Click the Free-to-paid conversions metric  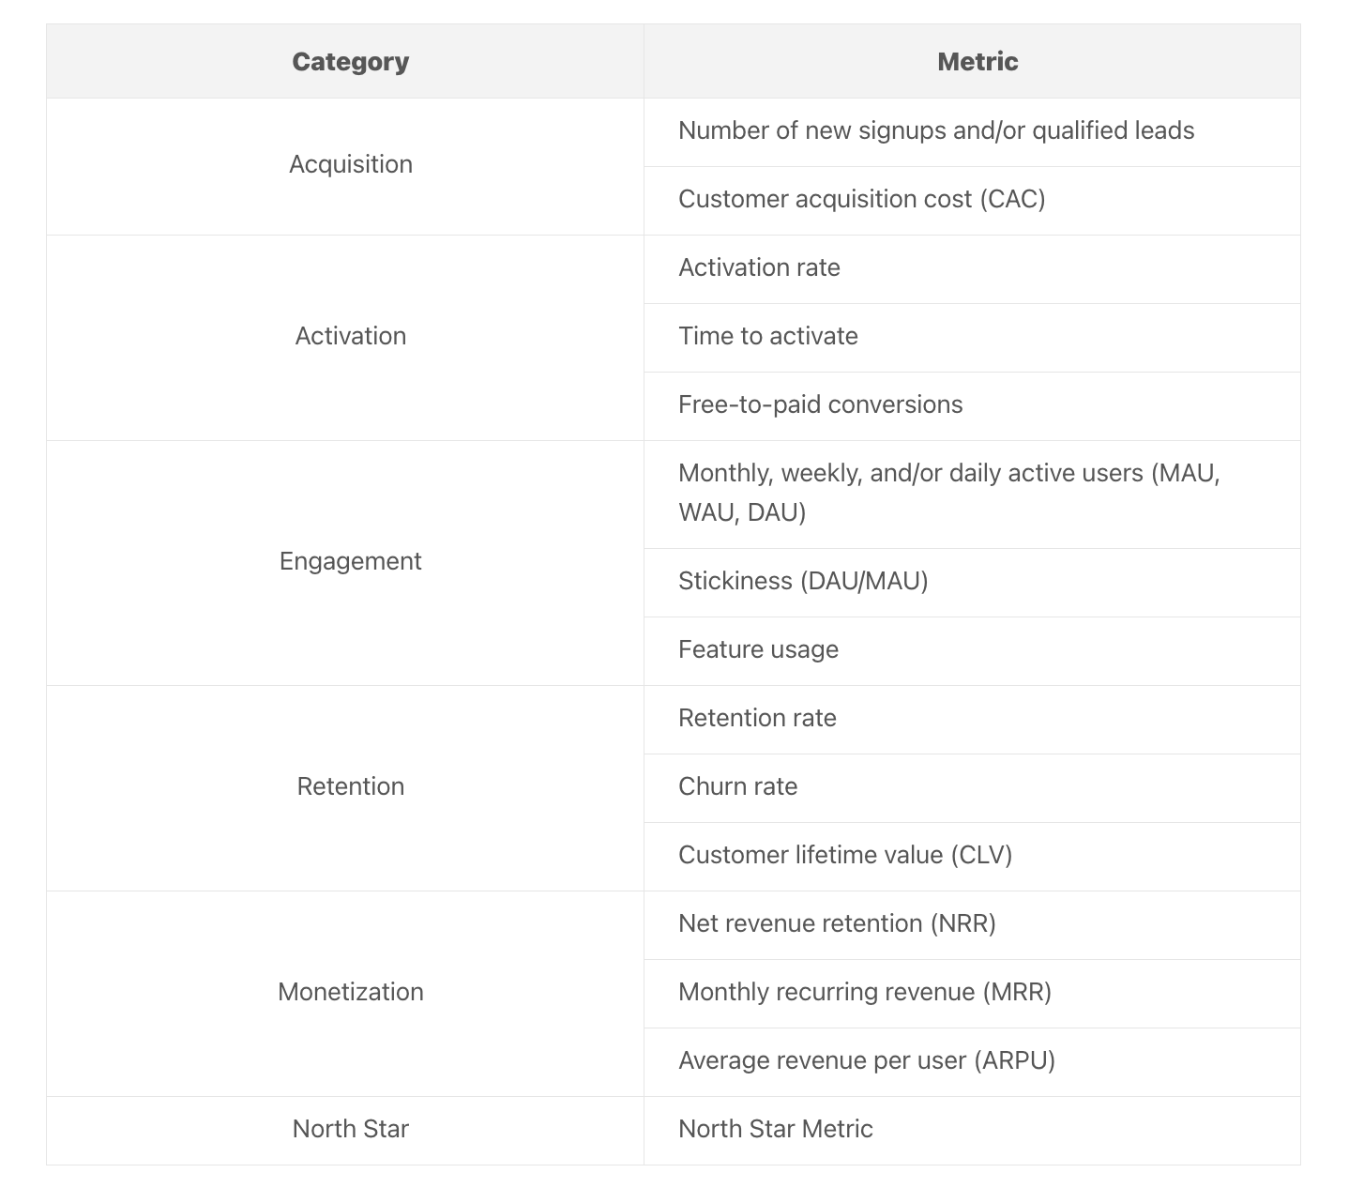[x=820, y=404]
